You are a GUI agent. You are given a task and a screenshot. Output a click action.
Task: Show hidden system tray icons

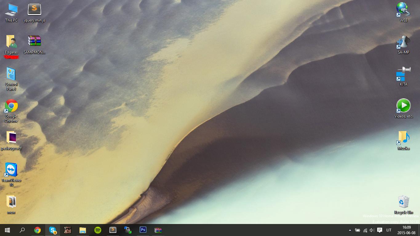click(x=350, y=230)
